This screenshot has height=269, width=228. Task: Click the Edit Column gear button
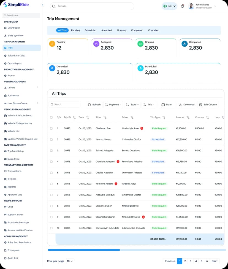tap(208, 105)
